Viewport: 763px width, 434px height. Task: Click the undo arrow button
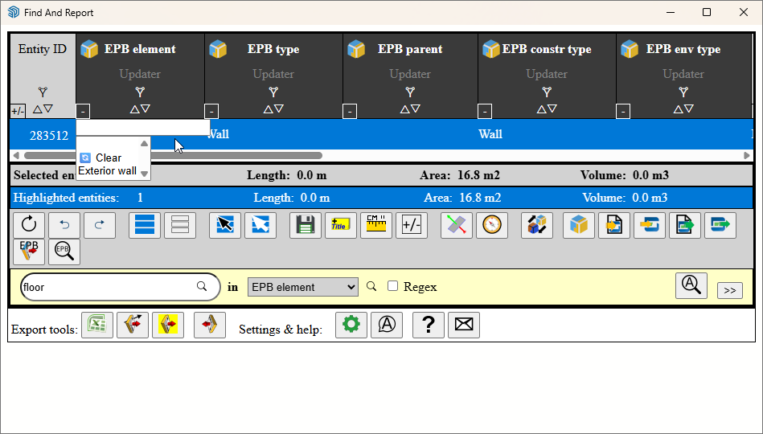pos(64,225)
